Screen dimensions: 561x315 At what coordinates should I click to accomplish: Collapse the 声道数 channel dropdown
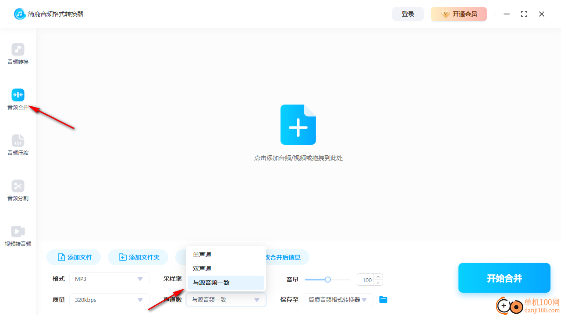tap(226, 300)
